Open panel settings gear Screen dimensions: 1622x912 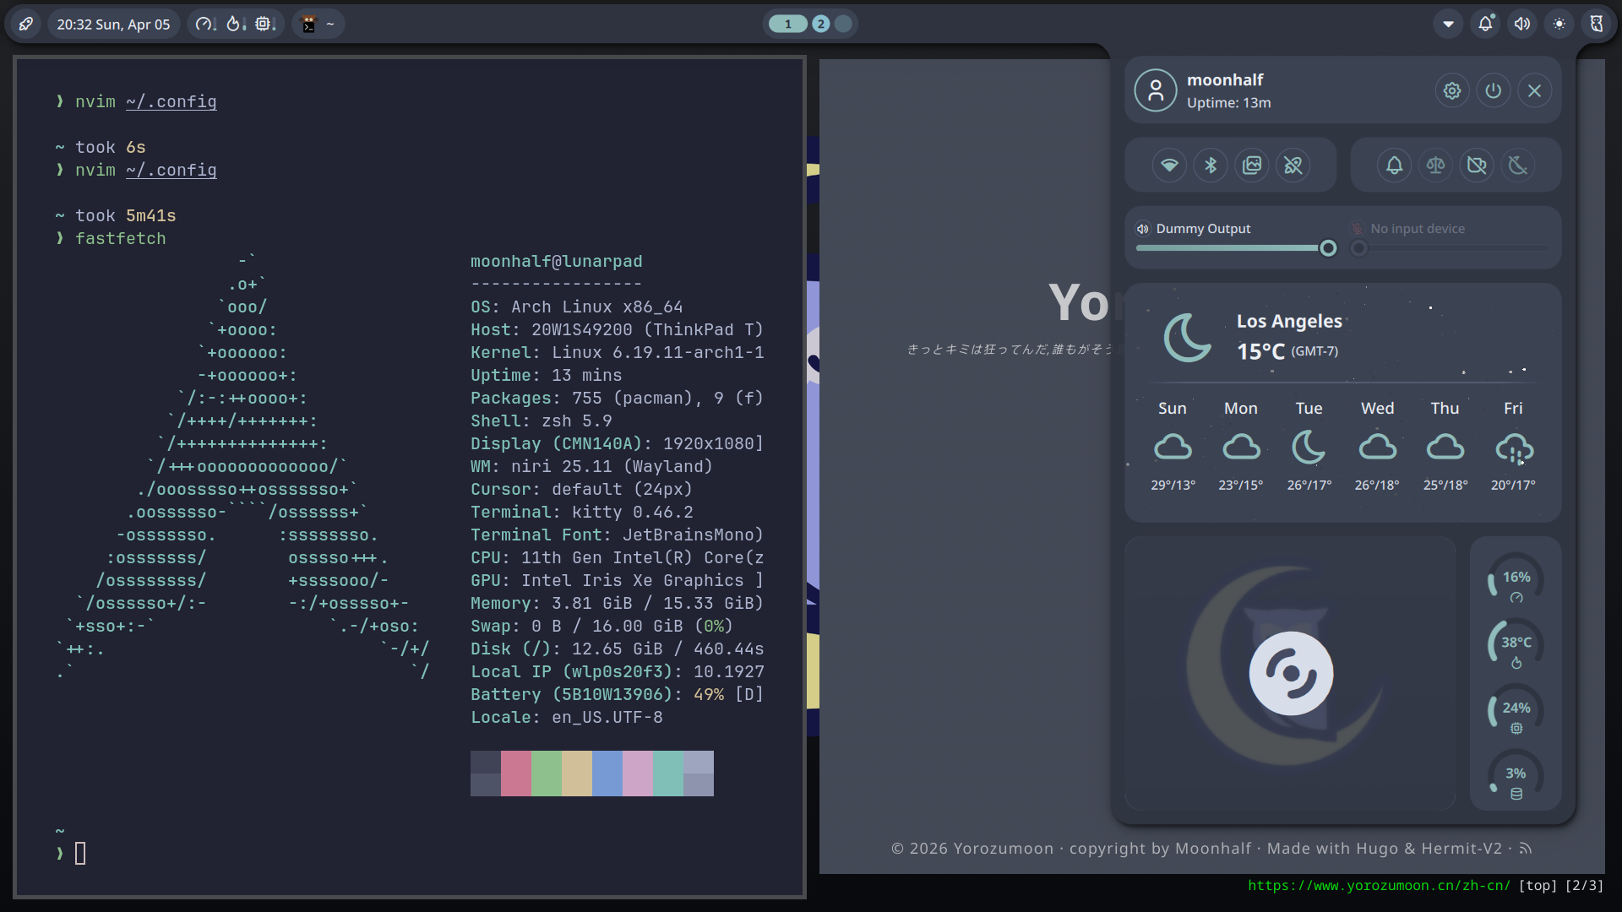click(x=1452, y=90)
